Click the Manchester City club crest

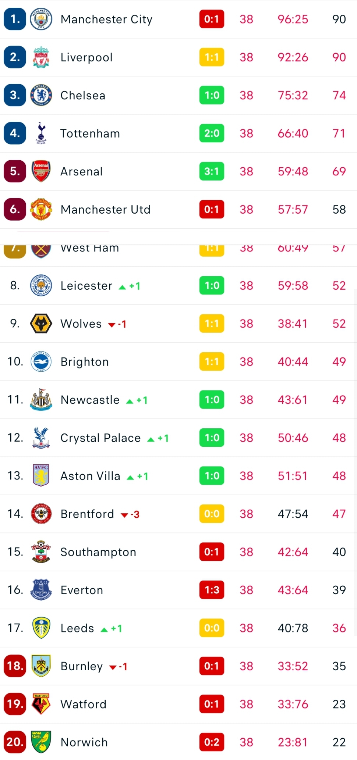coord(41,19)
